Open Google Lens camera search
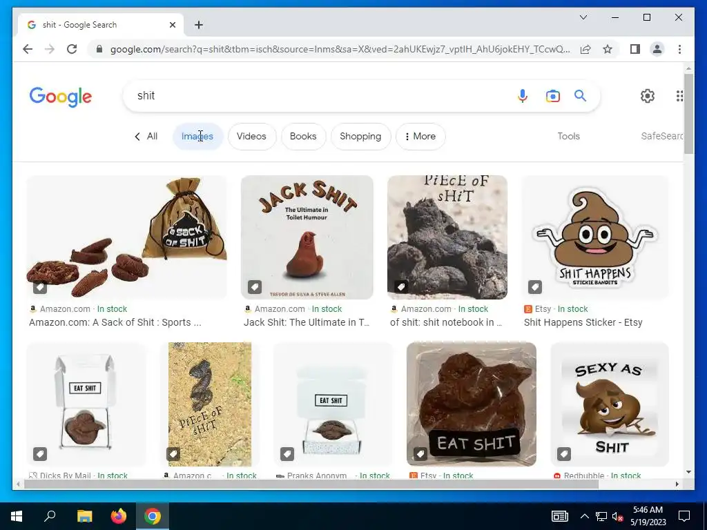This screenshot has height=530, width=707. [x=553, y=95]
